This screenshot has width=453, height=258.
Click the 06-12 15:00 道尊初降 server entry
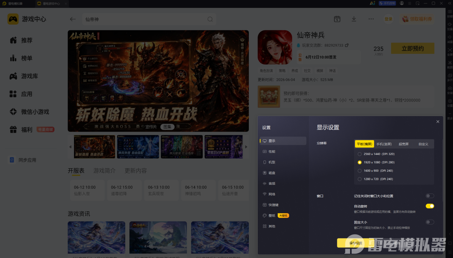click(124, 190)
